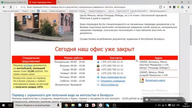Click the map pin icon beside 'Посмотреть карту'
Screen dimensions: 192x108
click(142, 80)
